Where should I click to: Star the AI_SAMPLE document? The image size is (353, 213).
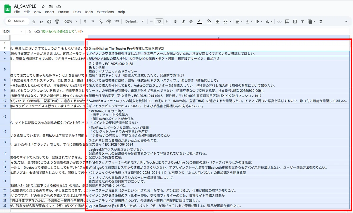(43, 6)
